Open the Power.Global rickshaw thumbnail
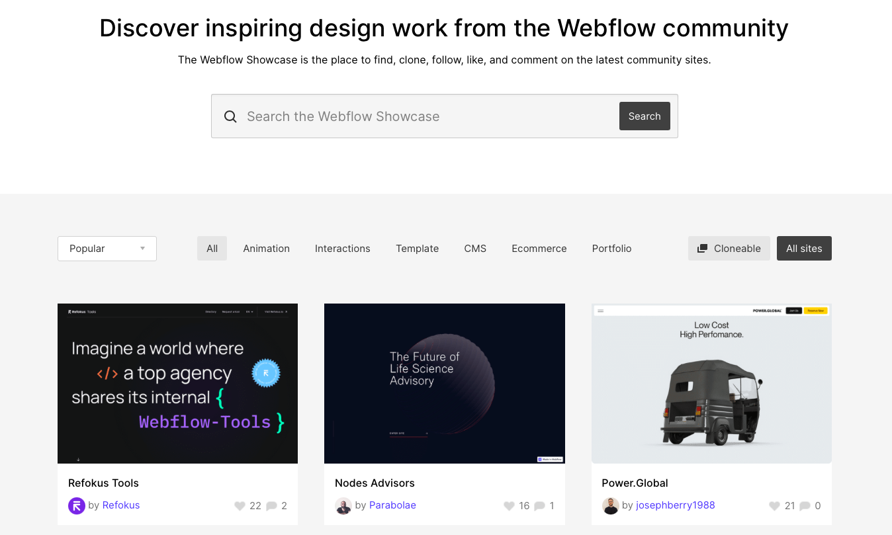Screen dimensions: 892x535 pyautogui.click(x=711, y=384)
